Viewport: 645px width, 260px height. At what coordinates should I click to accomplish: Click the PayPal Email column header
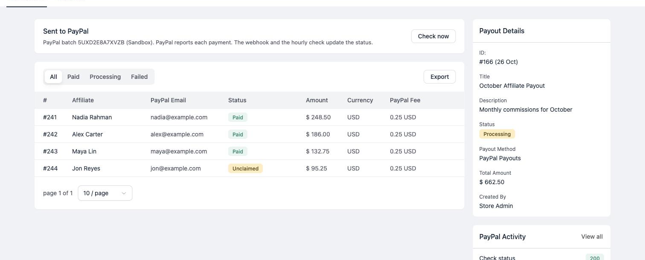point(168,100)
